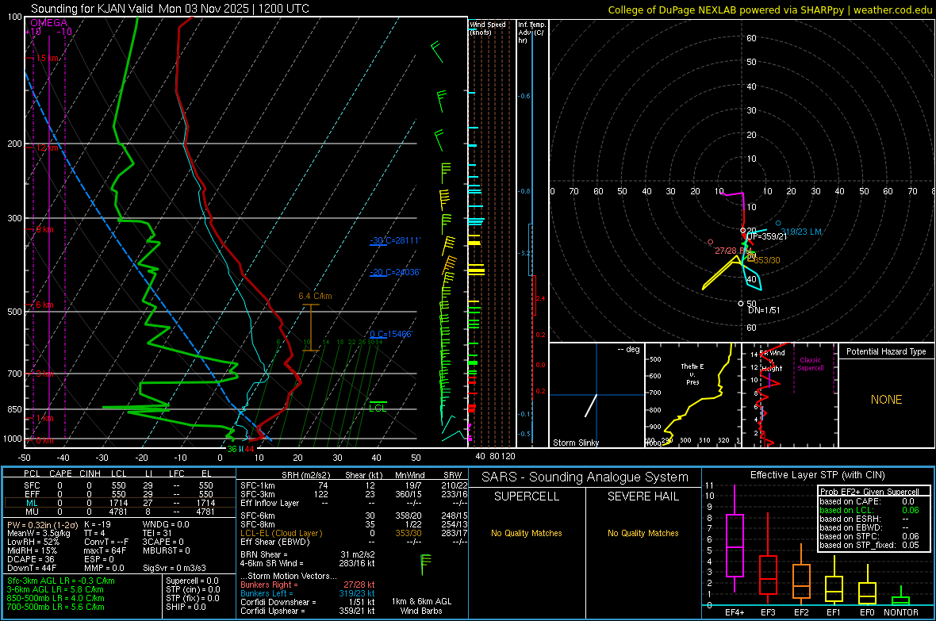Click the Supercell = 0.0 composite value
The height and width of the screenshot is (621, 936).
192,581
